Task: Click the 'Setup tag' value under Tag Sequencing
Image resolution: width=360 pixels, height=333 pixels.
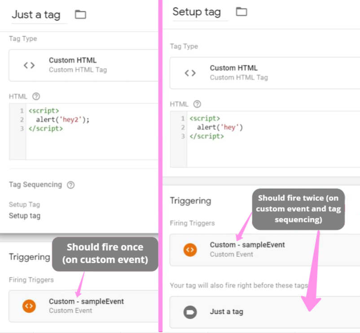Action: tap(25, 216)
